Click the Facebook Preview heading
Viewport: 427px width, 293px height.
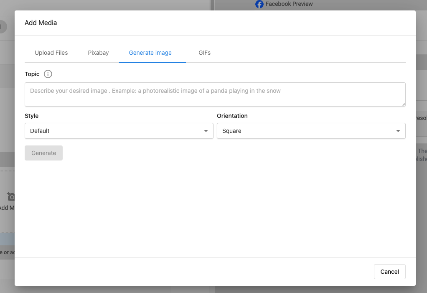coord(289,4)
